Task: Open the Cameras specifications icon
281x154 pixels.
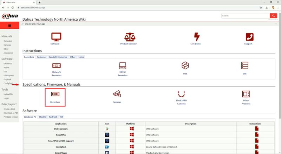Action: (x=117, y=94)
